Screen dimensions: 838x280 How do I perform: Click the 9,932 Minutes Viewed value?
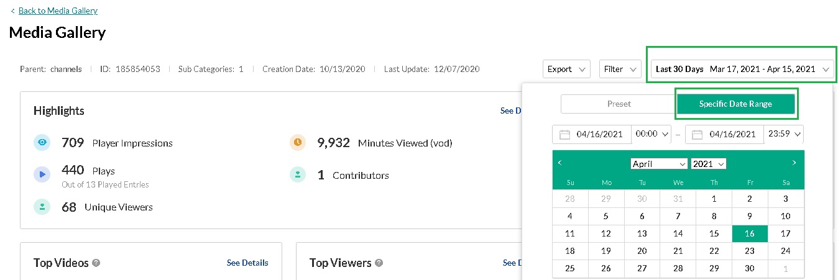[334, 143]
